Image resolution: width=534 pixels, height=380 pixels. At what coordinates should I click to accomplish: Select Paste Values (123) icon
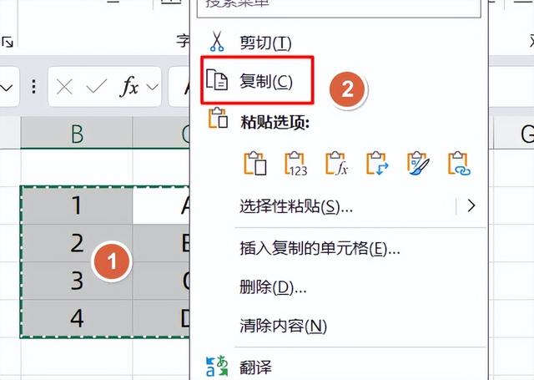295,164
